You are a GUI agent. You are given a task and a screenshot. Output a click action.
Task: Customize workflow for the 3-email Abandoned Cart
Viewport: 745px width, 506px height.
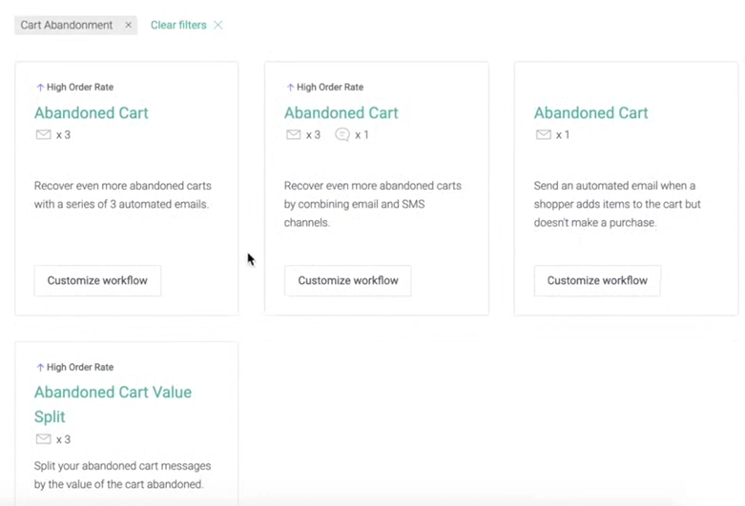click(97, 280)
